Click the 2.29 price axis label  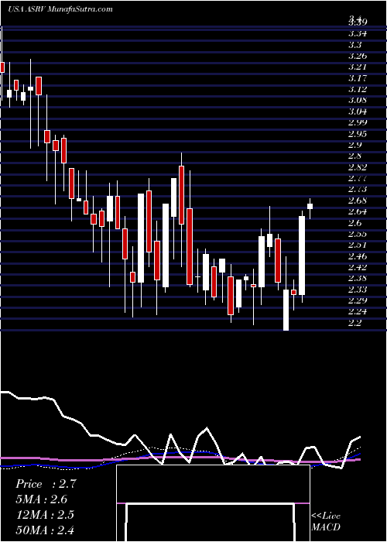(x=358, y=300)
